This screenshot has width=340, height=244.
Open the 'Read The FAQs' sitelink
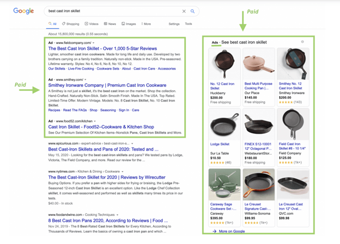point(75,110)
